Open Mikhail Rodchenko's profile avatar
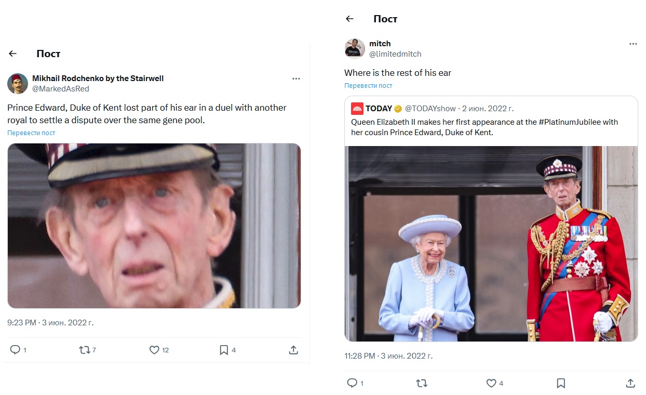This screenshot has width=646, height=395. pyautogui.click(x=18, y=83)
